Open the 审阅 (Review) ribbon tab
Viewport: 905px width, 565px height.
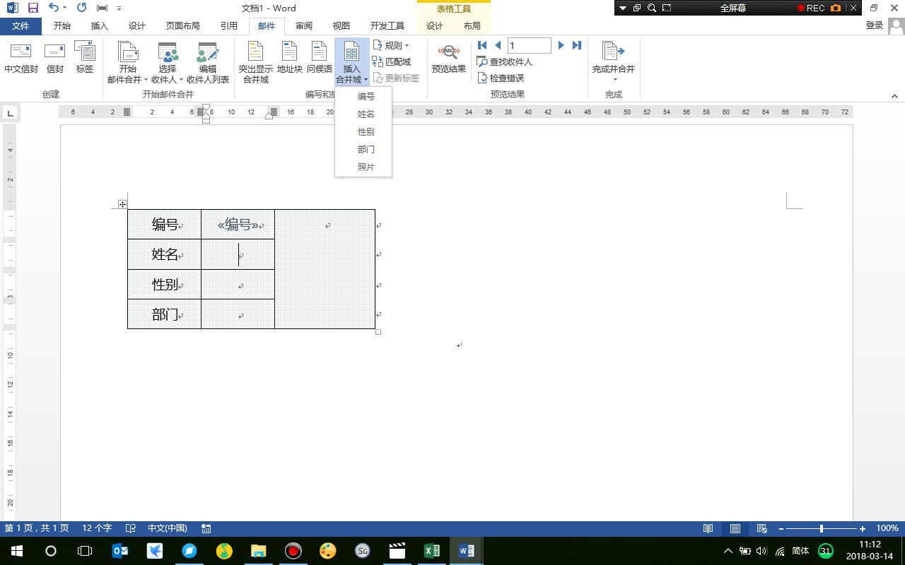[304, 25]
